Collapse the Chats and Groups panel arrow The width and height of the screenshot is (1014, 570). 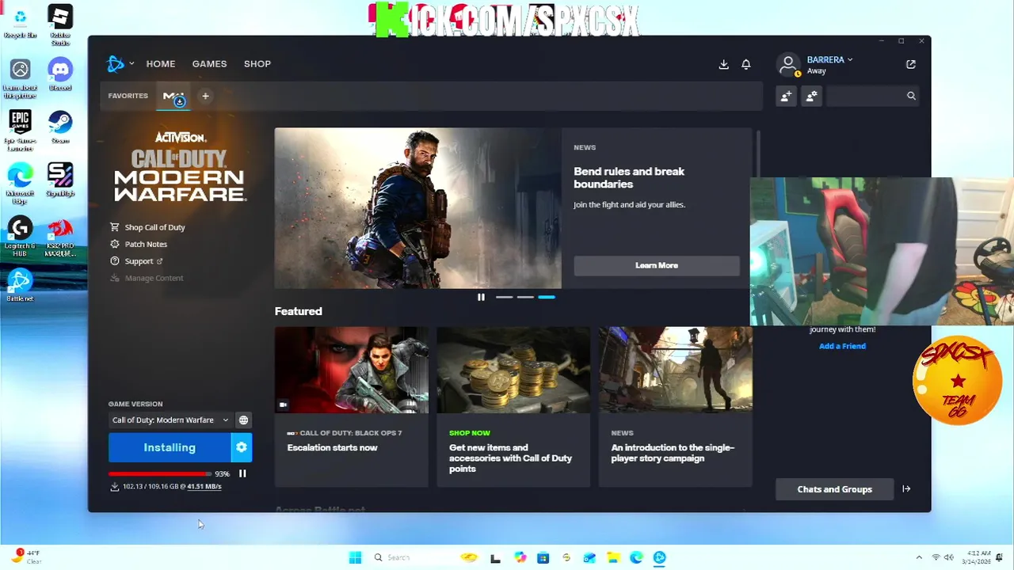906,489
